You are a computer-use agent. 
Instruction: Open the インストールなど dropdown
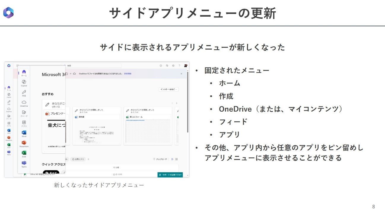(x=169, y=89)
